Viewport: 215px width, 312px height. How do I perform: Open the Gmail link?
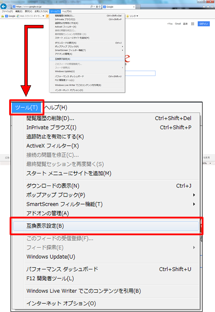pos(178,23)
